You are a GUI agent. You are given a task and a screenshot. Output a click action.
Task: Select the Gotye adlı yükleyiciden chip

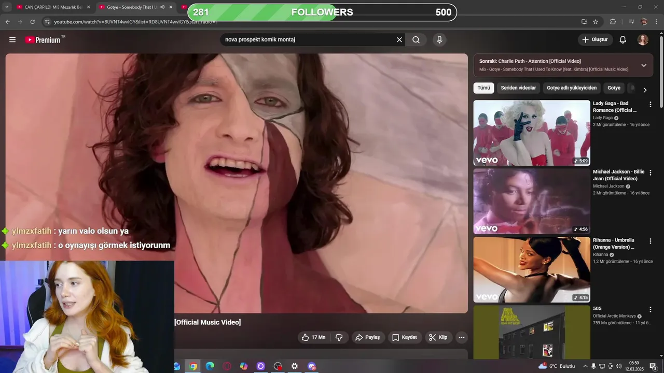(572, 88)
